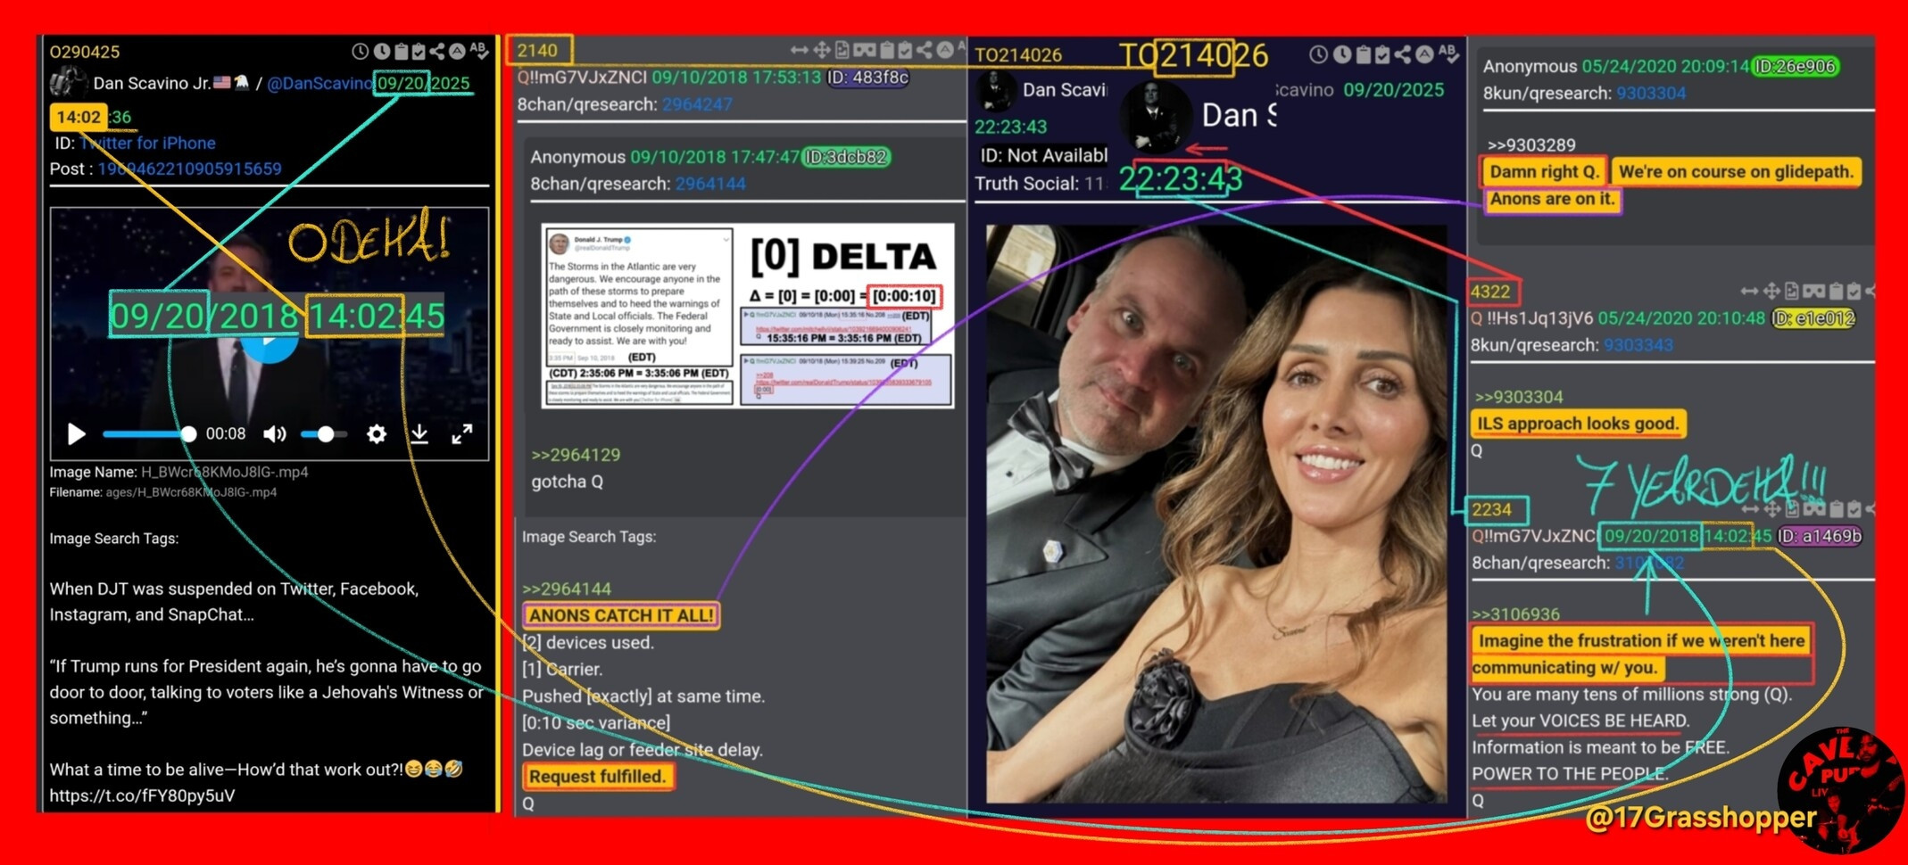The height and width of the screenshot is (865, 1908).
Task: Expand the video to fullscreen
Action: tap(461, 434)
